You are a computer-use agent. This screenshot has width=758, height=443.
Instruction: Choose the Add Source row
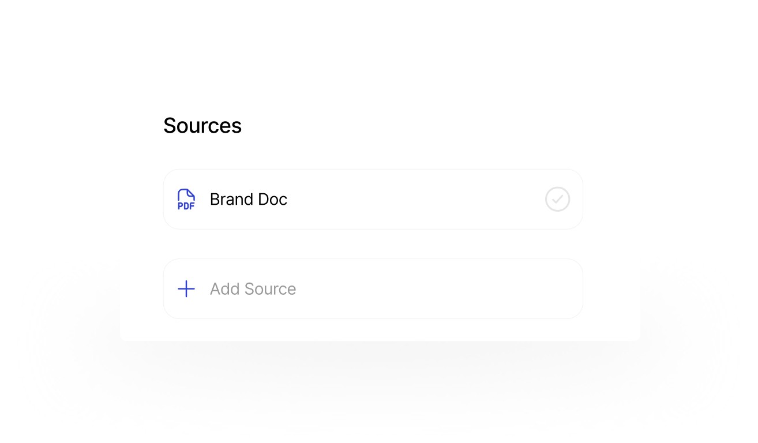tap(373, 288)
